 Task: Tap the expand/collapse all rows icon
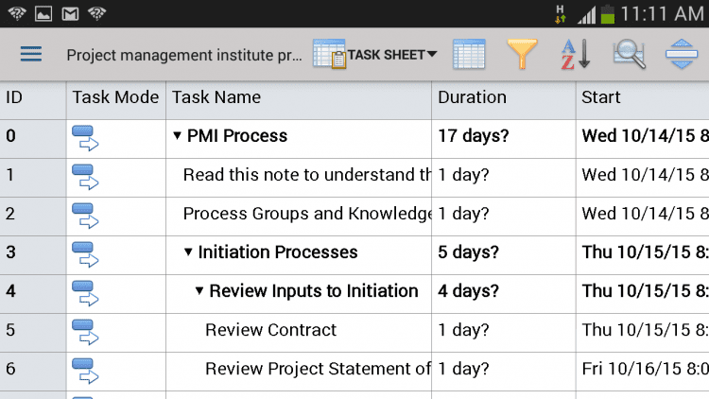681,54
